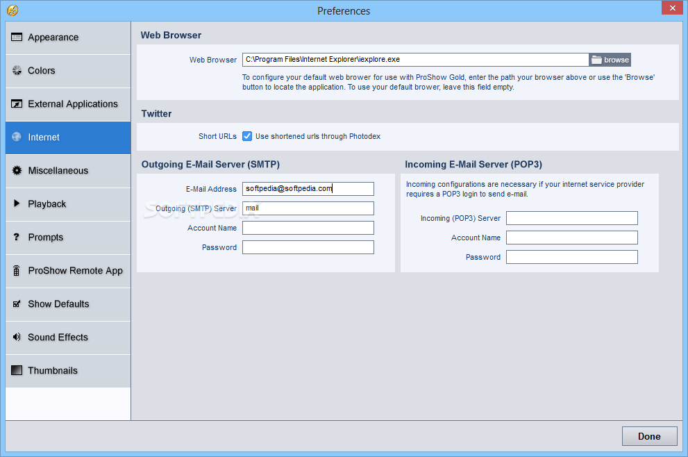Click the Web Browser path field

click(416, 60)
